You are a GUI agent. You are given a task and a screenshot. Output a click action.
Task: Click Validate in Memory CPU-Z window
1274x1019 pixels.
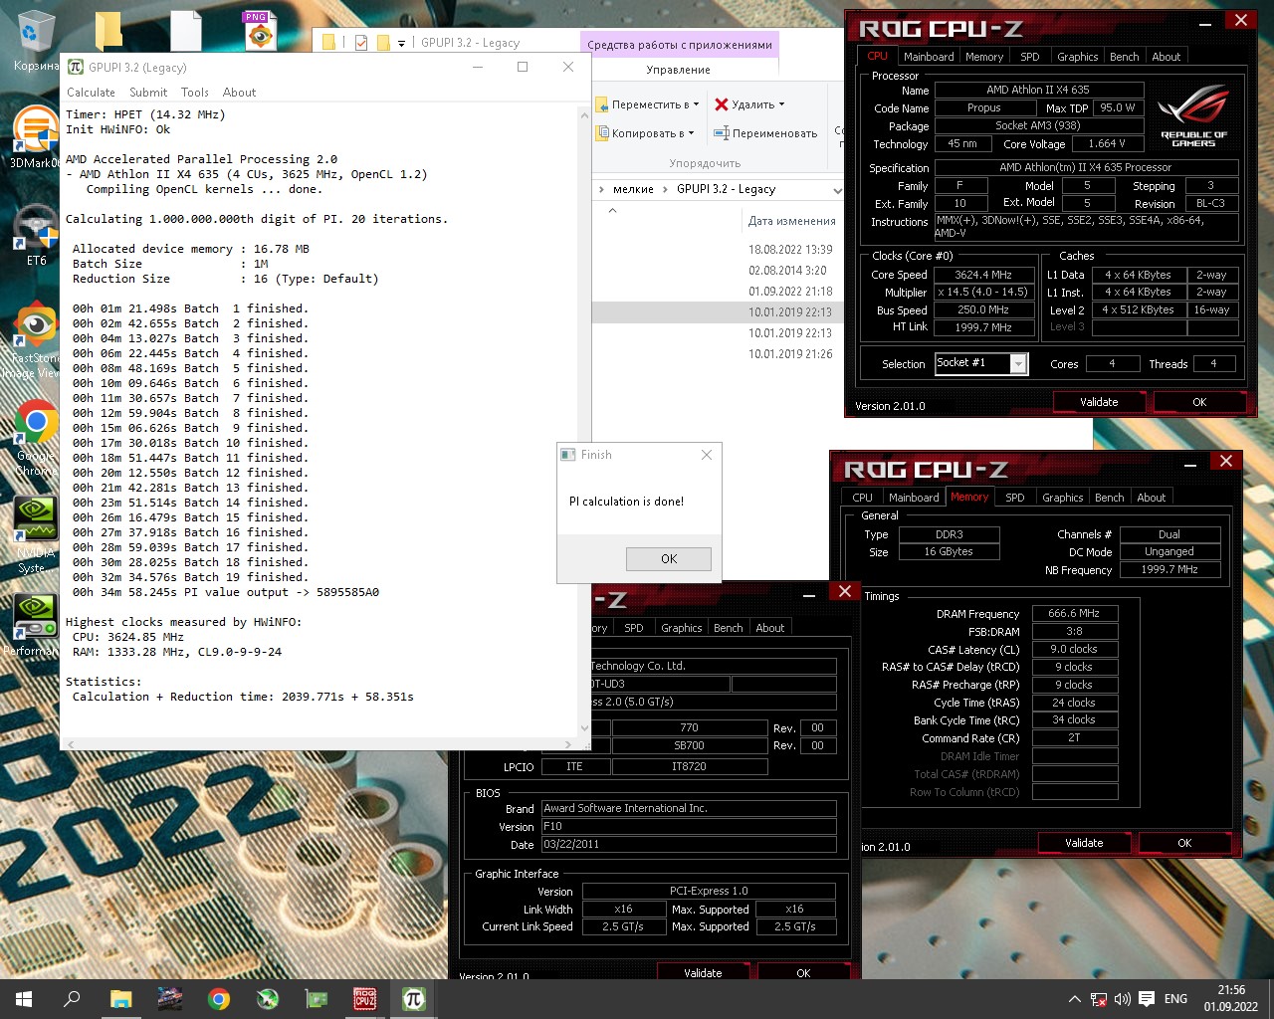(1084, 843)
